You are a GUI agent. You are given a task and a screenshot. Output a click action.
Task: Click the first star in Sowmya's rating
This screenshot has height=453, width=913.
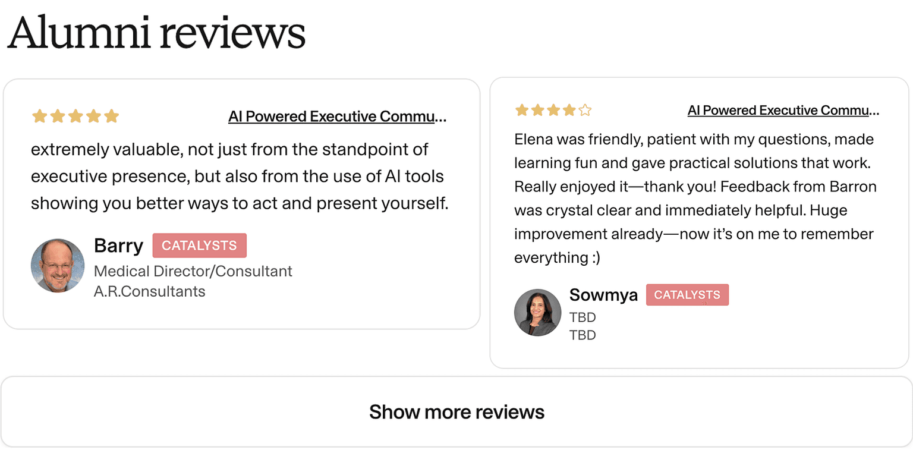coord(522,110)
